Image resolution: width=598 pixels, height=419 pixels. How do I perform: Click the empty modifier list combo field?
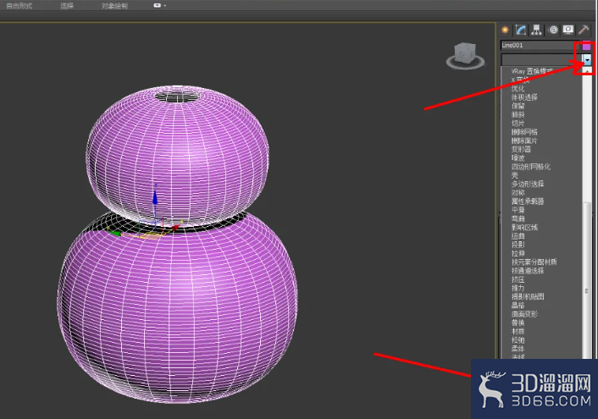(541, 59)
